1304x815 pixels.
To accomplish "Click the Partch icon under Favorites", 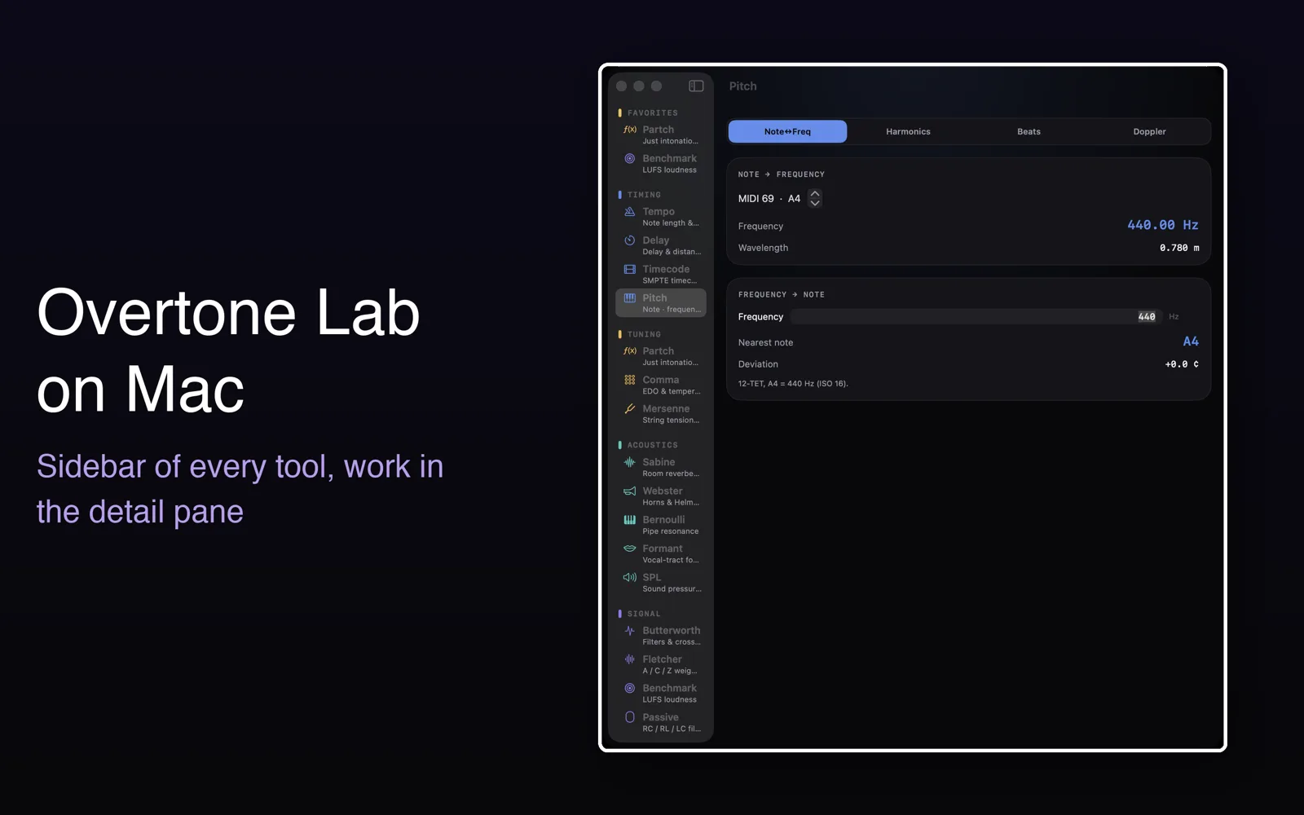I will tap(630, 130).
